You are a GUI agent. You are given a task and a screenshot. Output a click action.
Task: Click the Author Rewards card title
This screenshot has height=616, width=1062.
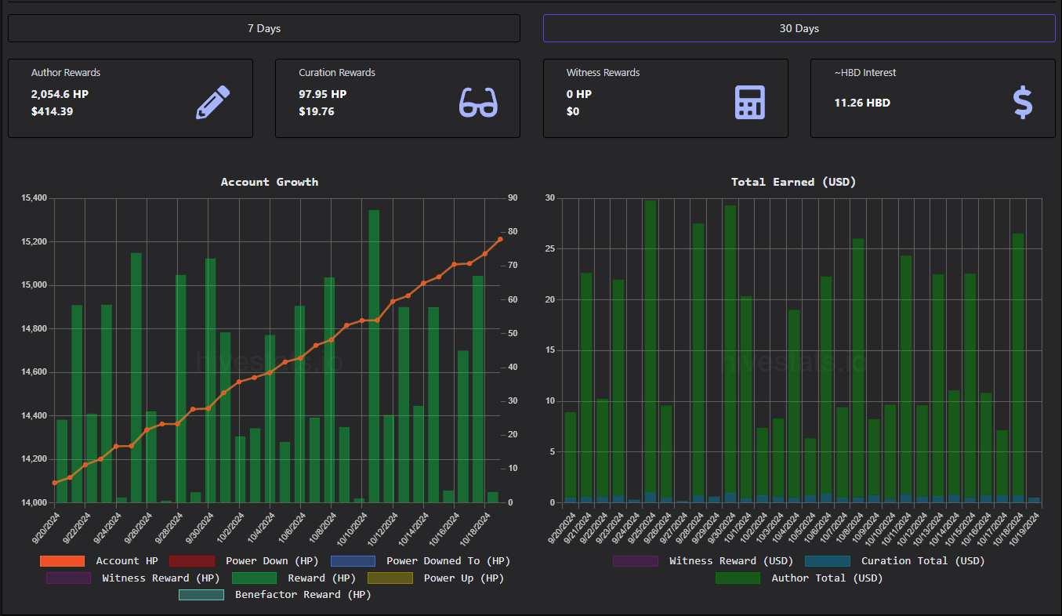tap(66, 73)
